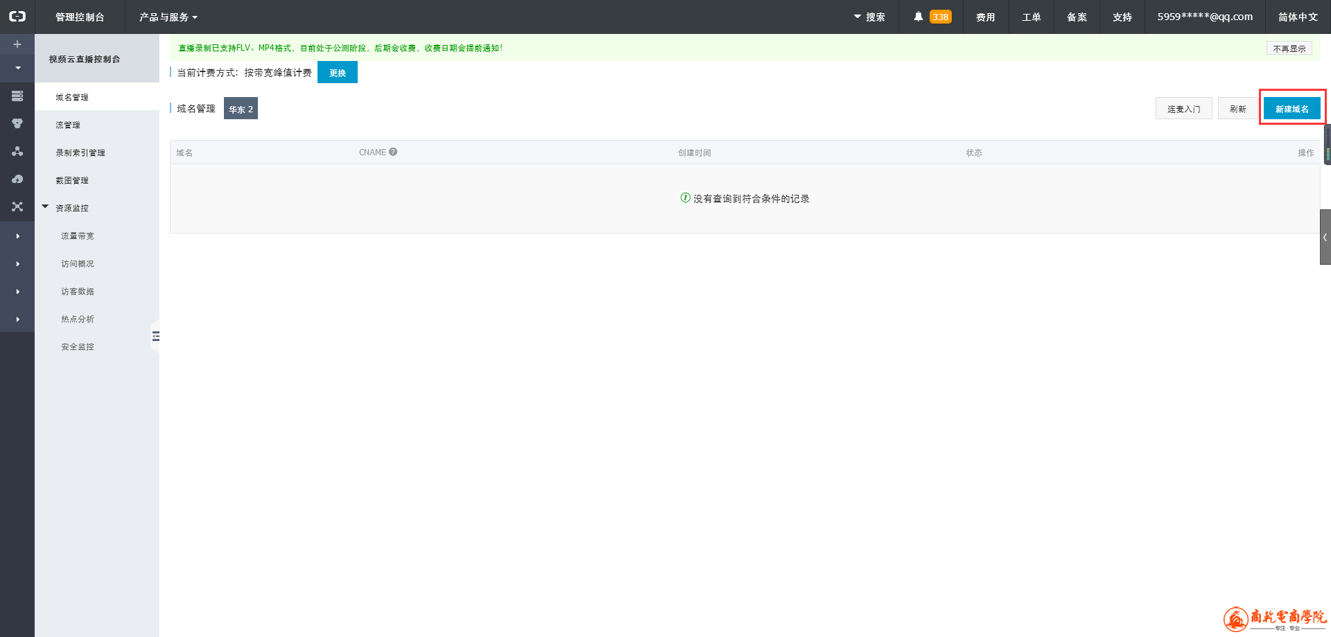Select the 华东 2 region tab

click(x=241, y=109)
